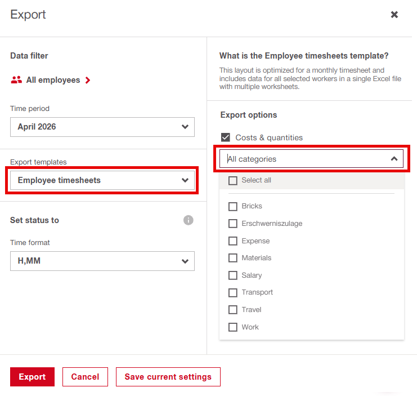Click the red Export button
This screenshot has width=417, height=396.
click(x=32, y=377)
